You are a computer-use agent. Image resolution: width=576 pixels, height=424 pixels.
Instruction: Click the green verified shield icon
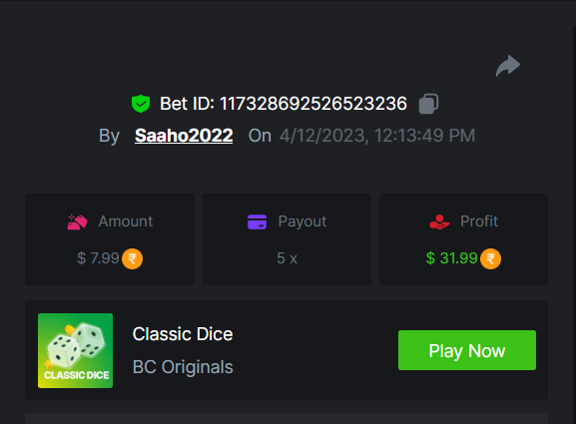(141, 104)
